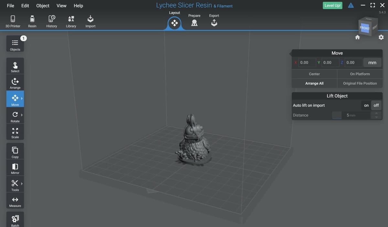
Task: Change the mm unit selector
Action: 372,63
